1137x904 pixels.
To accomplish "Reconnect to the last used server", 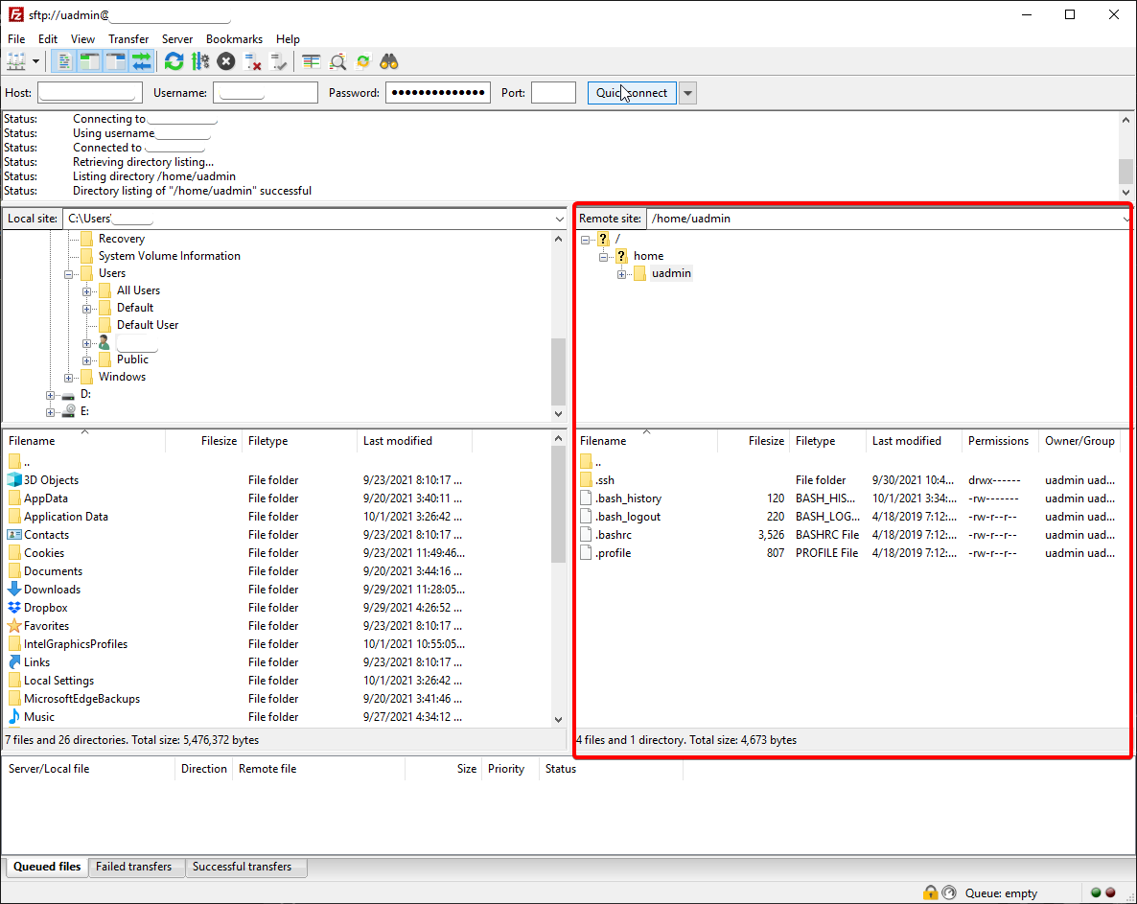I will coord(278,61).
